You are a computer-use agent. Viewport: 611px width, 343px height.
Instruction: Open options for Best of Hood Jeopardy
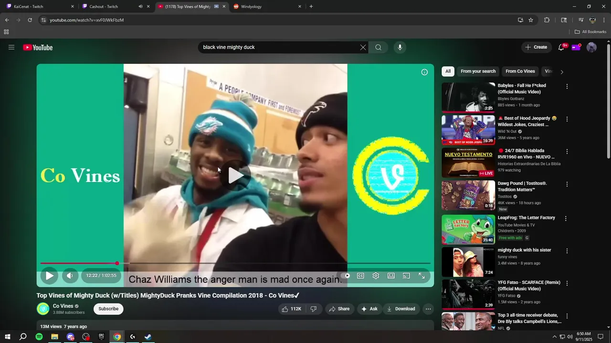tap(567, 119)
